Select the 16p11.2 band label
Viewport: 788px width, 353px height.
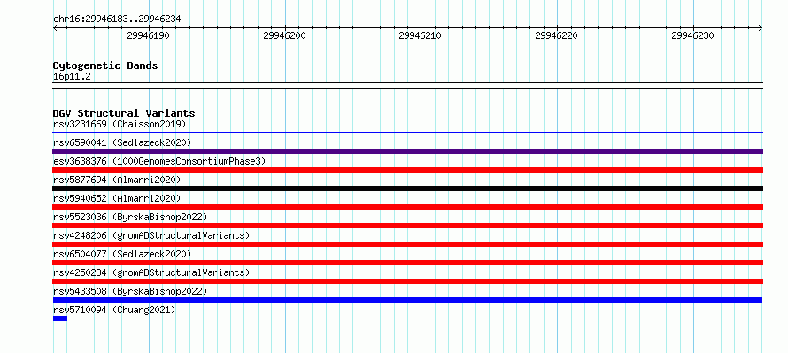pos(72,77)
